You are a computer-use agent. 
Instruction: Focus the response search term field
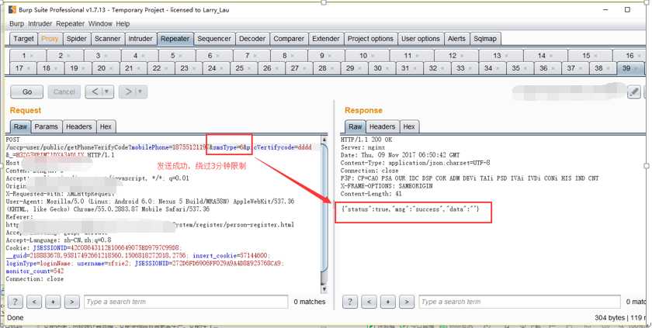[519, 302]
